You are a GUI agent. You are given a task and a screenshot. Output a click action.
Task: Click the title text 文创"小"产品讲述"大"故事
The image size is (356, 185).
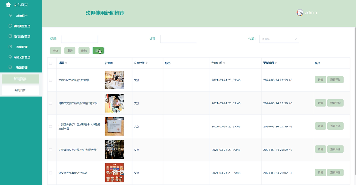(x=74, y=80)
